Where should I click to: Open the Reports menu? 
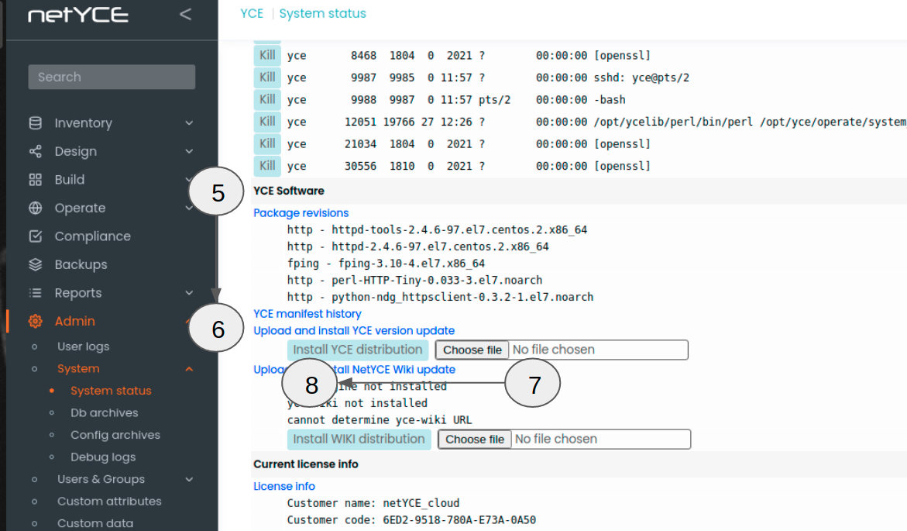click(78, 293)
